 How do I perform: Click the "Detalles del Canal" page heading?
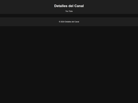pyautogui.click(x=69, y=6)
